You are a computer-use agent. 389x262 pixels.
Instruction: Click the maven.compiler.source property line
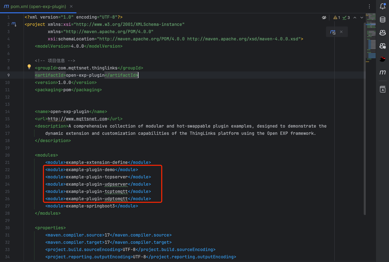tap(108, 235)
